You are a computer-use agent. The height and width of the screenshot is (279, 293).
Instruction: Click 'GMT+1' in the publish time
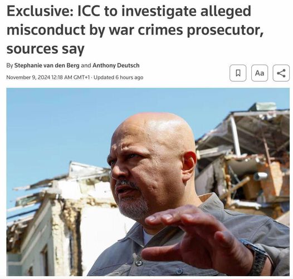pos(82,77)
